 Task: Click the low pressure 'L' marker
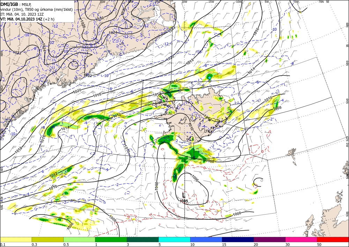coord(184,195)
